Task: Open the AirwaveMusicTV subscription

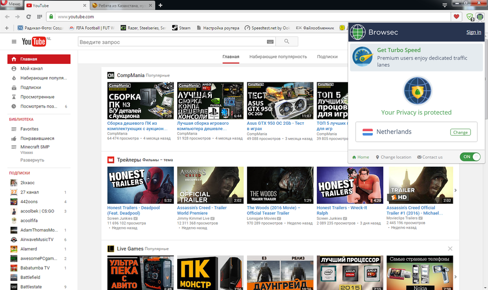Action: [39, 240]
